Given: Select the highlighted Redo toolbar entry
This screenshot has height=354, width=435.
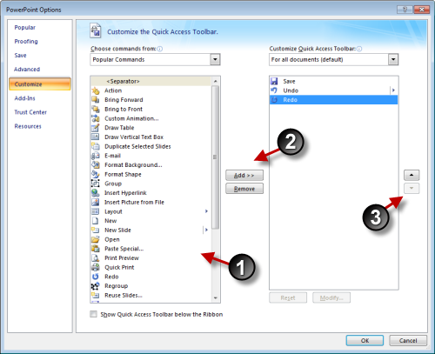Looking at the screenshot, I should coord(333,100).
